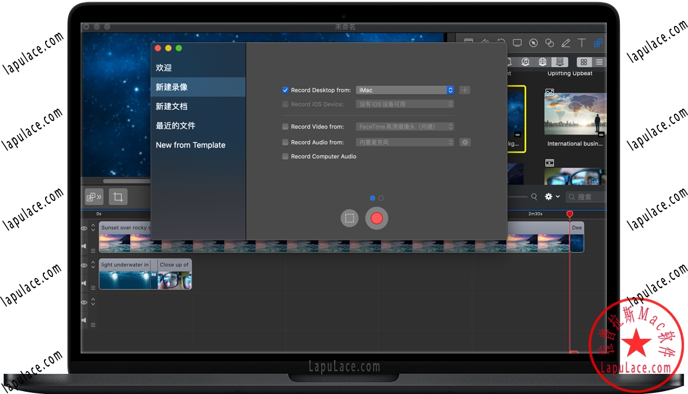Click the plus button next to iMac
688x394 pixels.
pyautogui.click(x=464, y=90)
